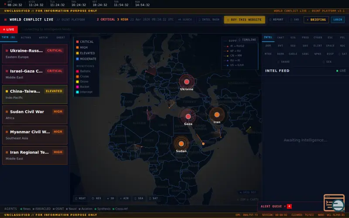Switch to the WATCH tab
Image resolution: width=349 pixels, height=218 pixels.
click(43, 37)
